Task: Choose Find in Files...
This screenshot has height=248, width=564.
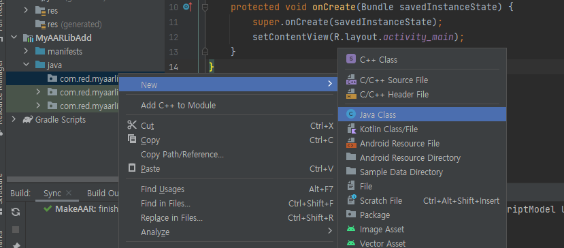Action: click(x=228, y=203)
